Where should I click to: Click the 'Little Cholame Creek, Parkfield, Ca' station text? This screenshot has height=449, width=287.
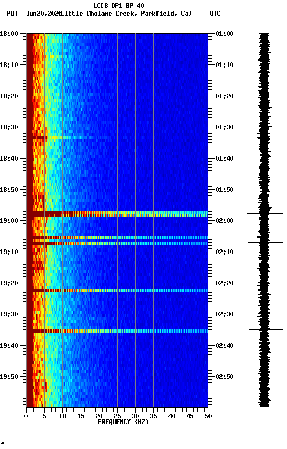[126, 14]
